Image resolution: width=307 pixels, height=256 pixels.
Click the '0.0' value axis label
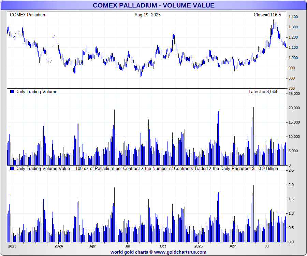(291, 242)
